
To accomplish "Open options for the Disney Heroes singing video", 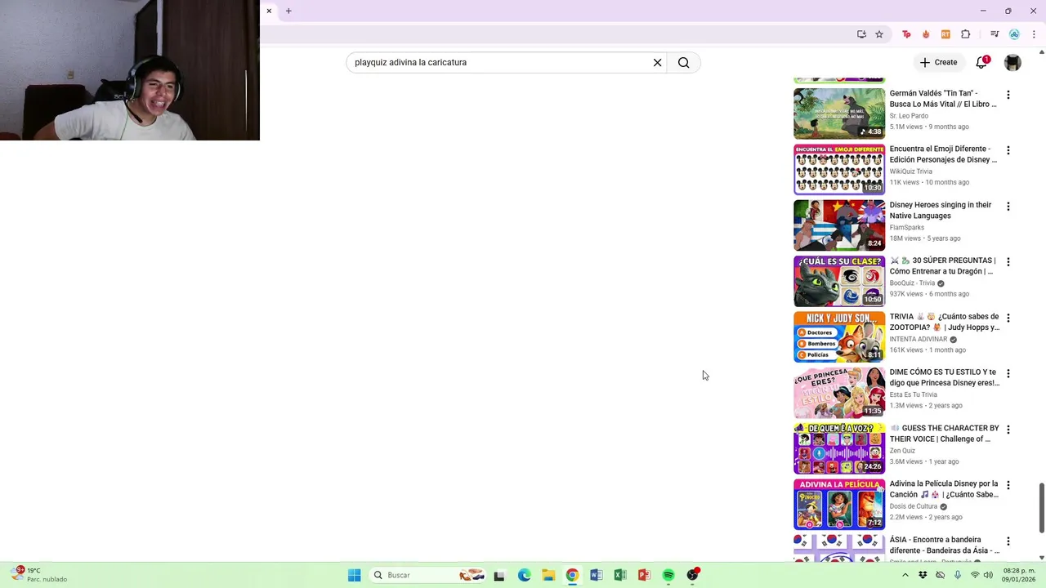I will [x=1008, y=207].
